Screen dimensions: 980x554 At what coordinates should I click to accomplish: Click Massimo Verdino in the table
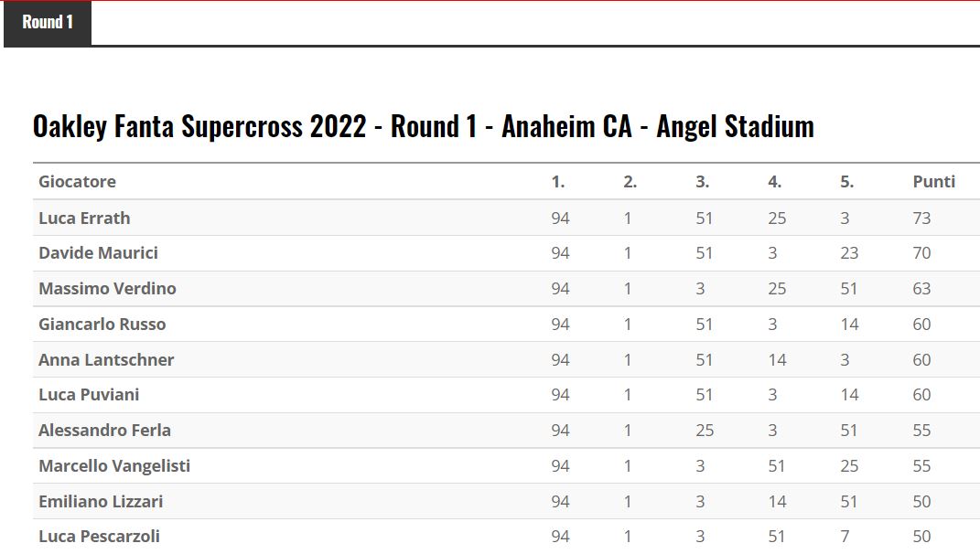pyautogui.click(x=107, y=289)
